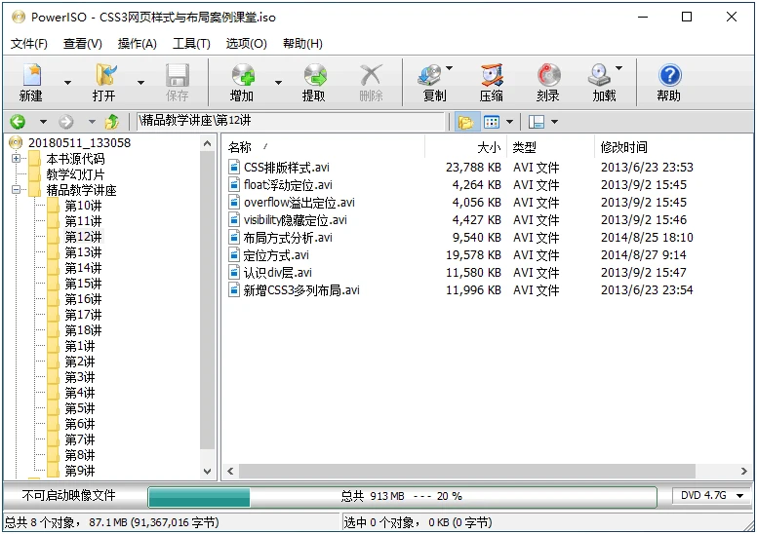Open the 增加 dropdown arrow
The height and width of the screenshot is (534, 757).
tap(278, 83)
